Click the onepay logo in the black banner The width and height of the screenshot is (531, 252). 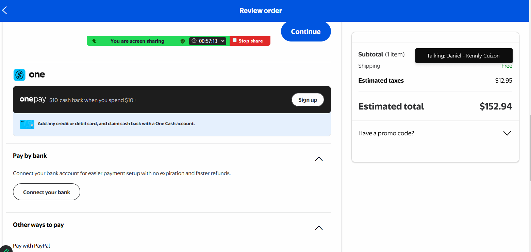pos(33,100)
